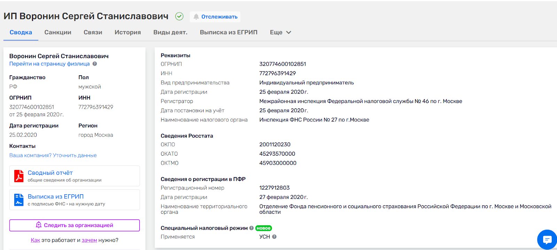Viewport: 557px width, 250px height.
Task: Open the Связи tab
Action: (93, 32)
